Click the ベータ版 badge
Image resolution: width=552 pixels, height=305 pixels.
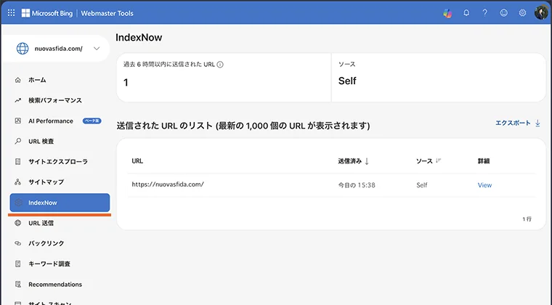coord(92,121)
